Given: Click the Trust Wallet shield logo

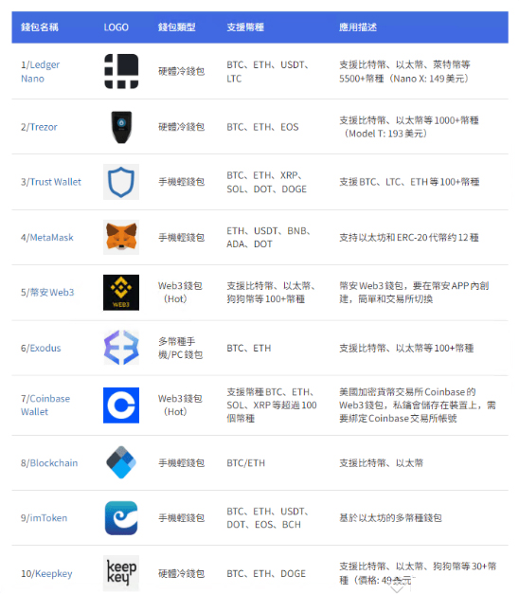Looking at the screenshot, I should 121,182.
